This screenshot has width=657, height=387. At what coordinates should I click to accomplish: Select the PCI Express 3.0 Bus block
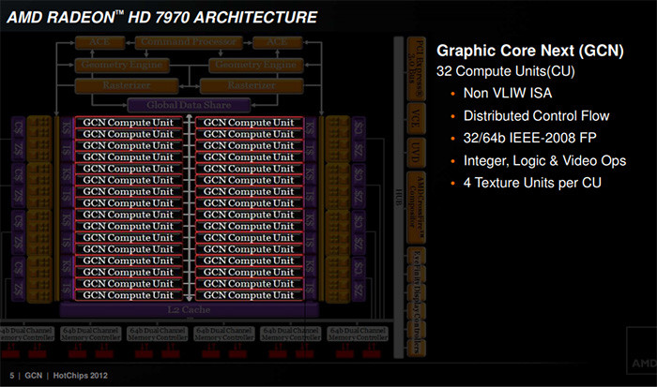(416, 69)
